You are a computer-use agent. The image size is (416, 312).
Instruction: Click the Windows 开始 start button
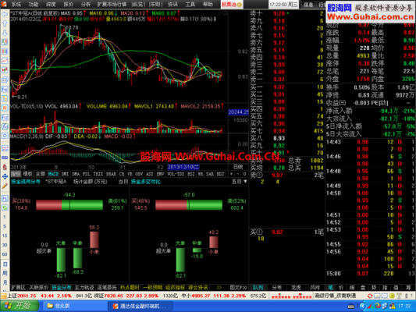point(20,306)
